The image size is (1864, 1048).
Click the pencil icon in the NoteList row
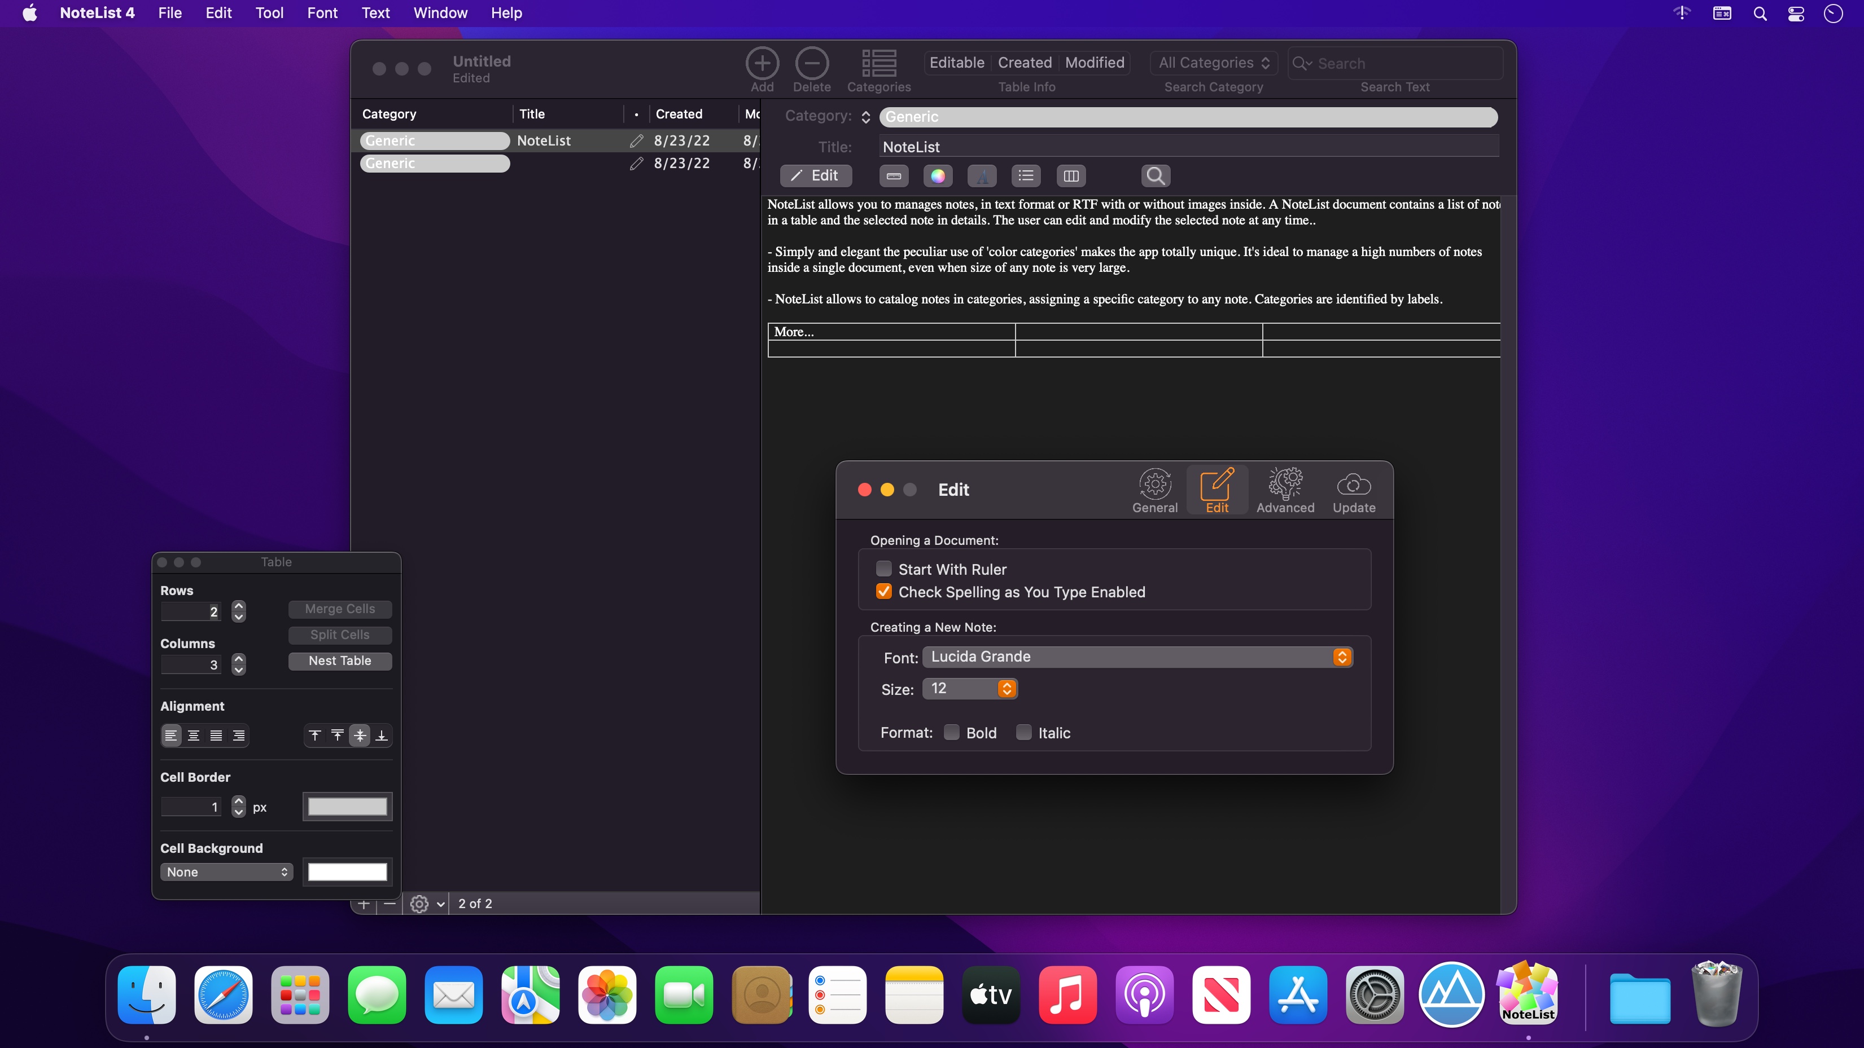[636, 140]
